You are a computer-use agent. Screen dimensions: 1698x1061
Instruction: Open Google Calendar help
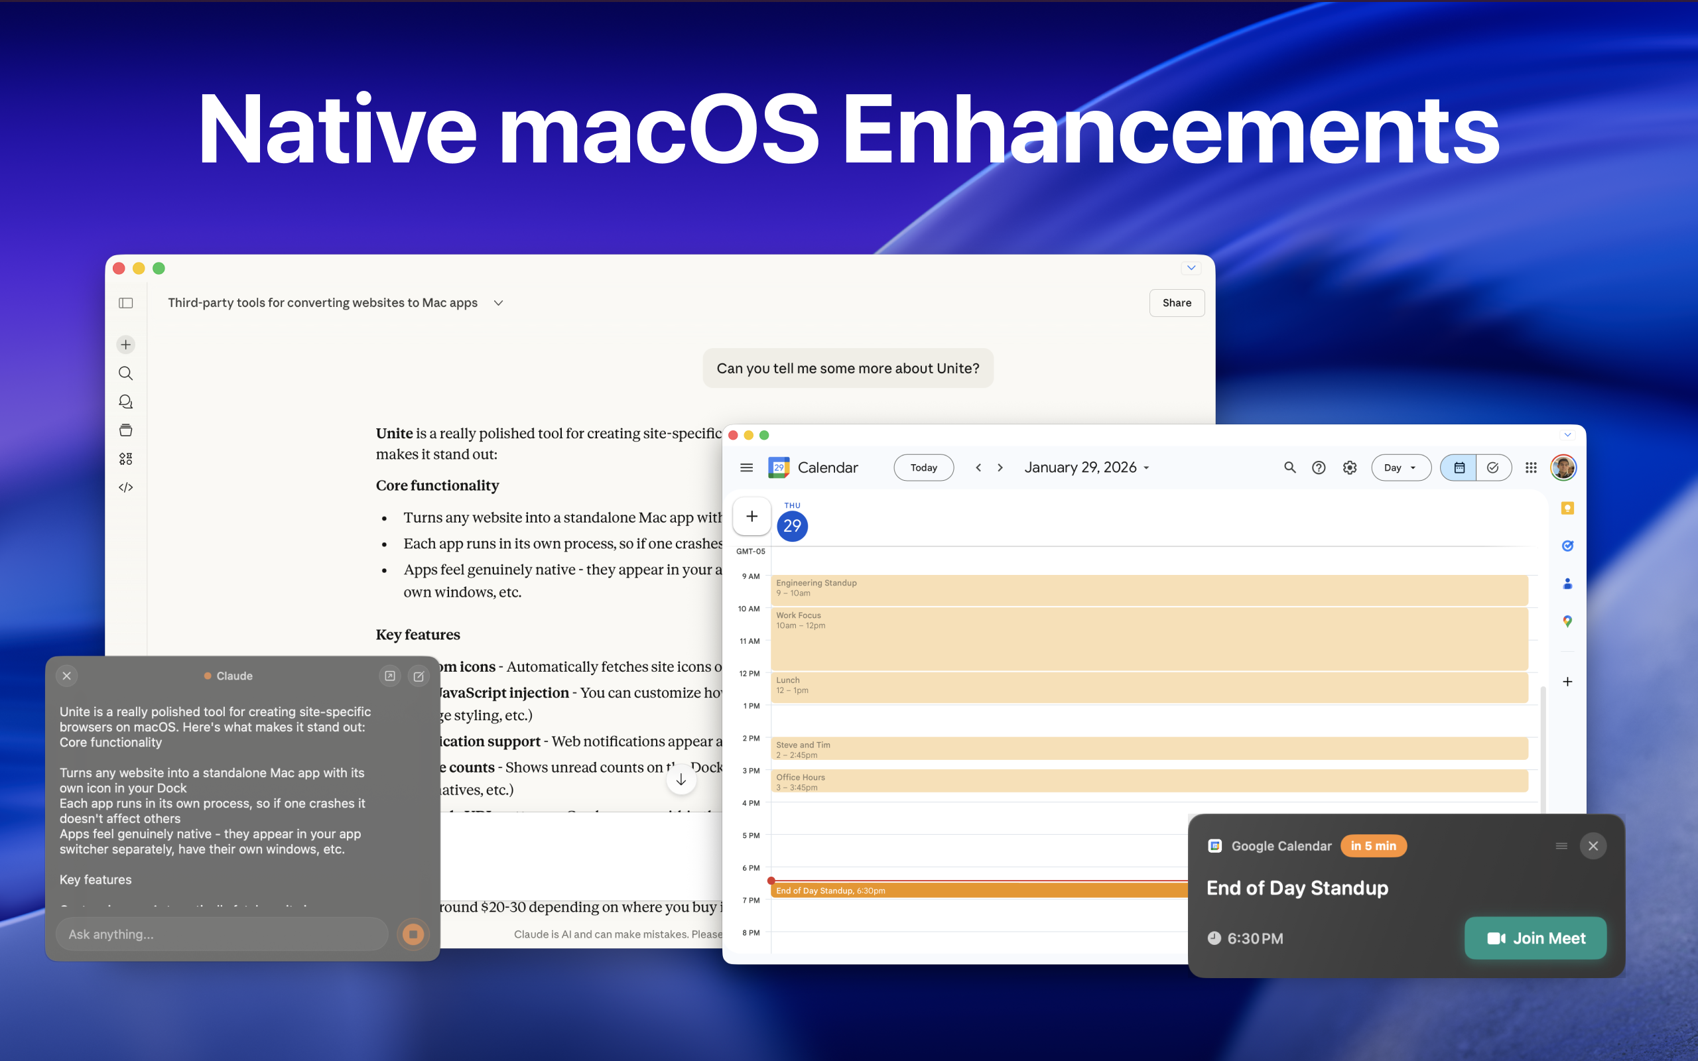pyautogui.click(x=1319, y=468)
